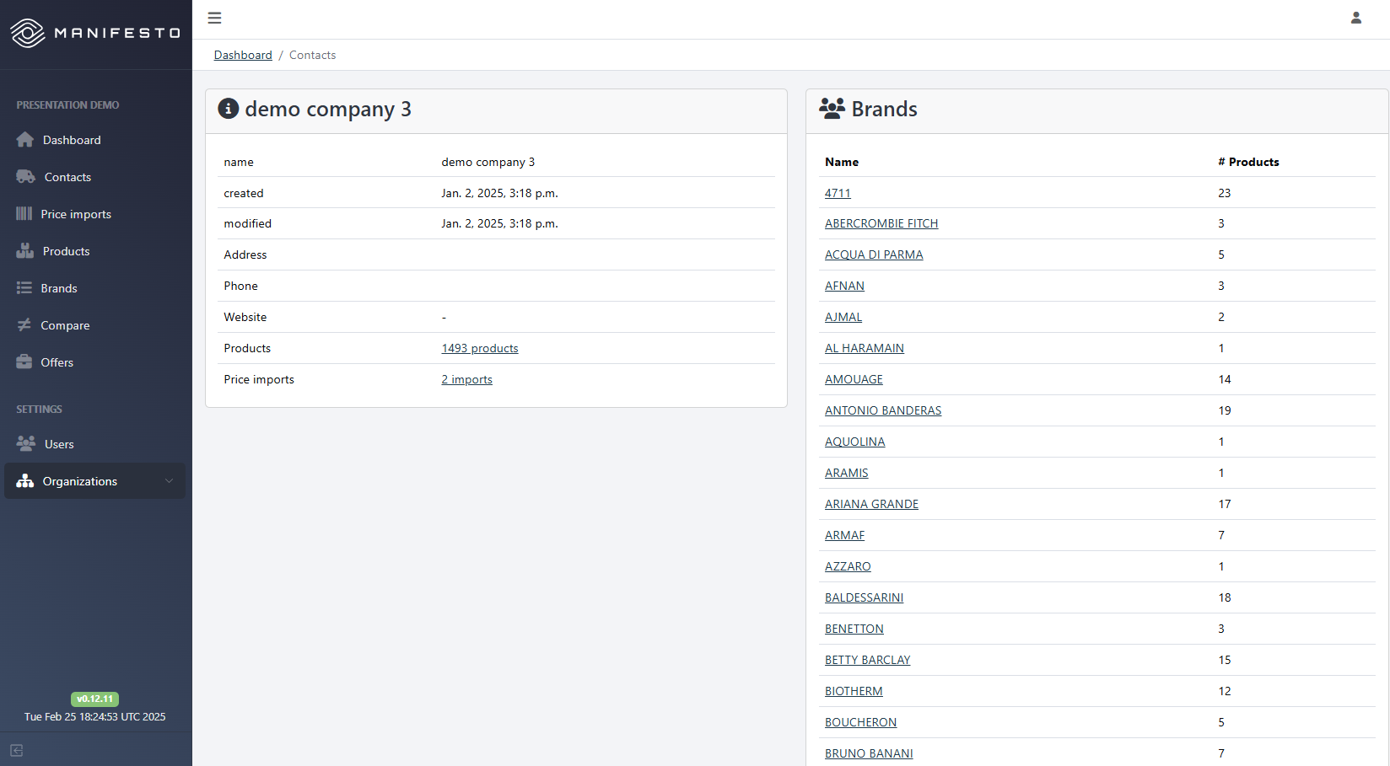Open the ACQUA DI PARMA brand
Image resolution: width=1390 pixels, height=766 pixels.
tap(874, 254)
